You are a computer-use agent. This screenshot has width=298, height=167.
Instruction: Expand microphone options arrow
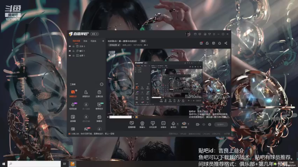[178, 124]
